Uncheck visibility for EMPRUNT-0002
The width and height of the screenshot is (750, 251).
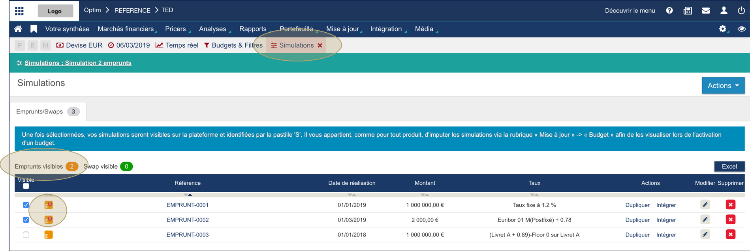(x=26, y=220)
